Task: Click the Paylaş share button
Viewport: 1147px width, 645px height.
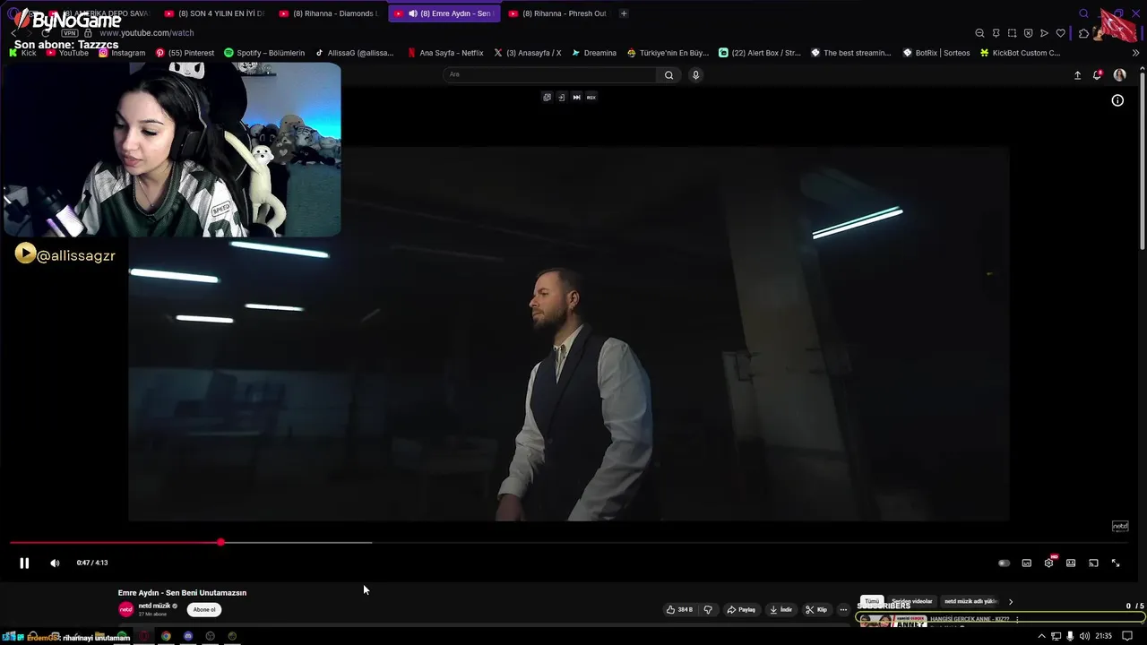Action: tap(741, 610)
